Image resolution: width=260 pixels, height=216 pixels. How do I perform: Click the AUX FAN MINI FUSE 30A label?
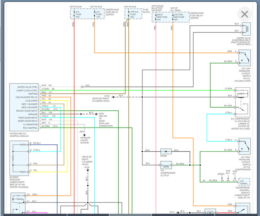[x=179, y=17]
